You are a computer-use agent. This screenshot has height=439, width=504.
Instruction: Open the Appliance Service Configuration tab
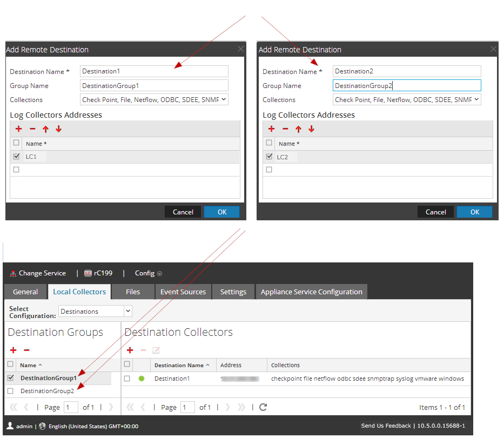311,292
